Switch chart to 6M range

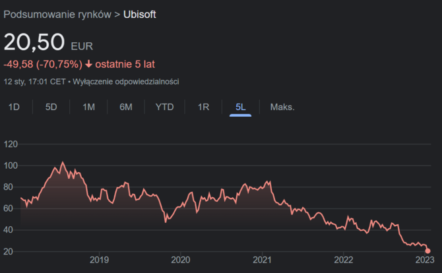click(126, 107)
